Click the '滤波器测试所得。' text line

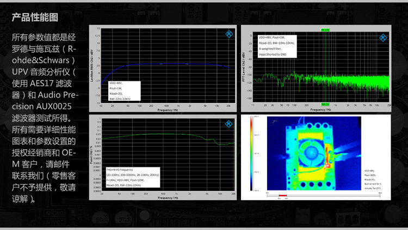coord(42,118)
